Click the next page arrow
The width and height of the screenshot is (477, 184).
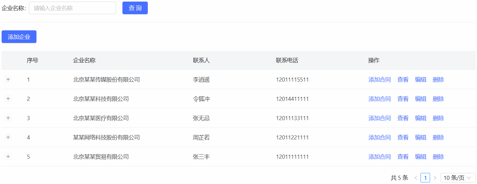(x=435, y=178)
